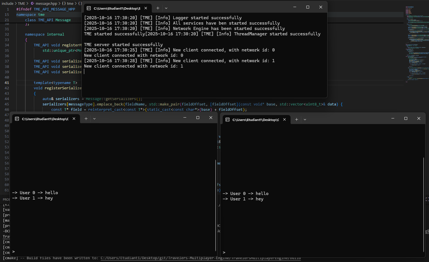This screenshot has width=429, height=262.
Task: Open a new tab in the bottom-left terminal
Action: coord(86,119)
